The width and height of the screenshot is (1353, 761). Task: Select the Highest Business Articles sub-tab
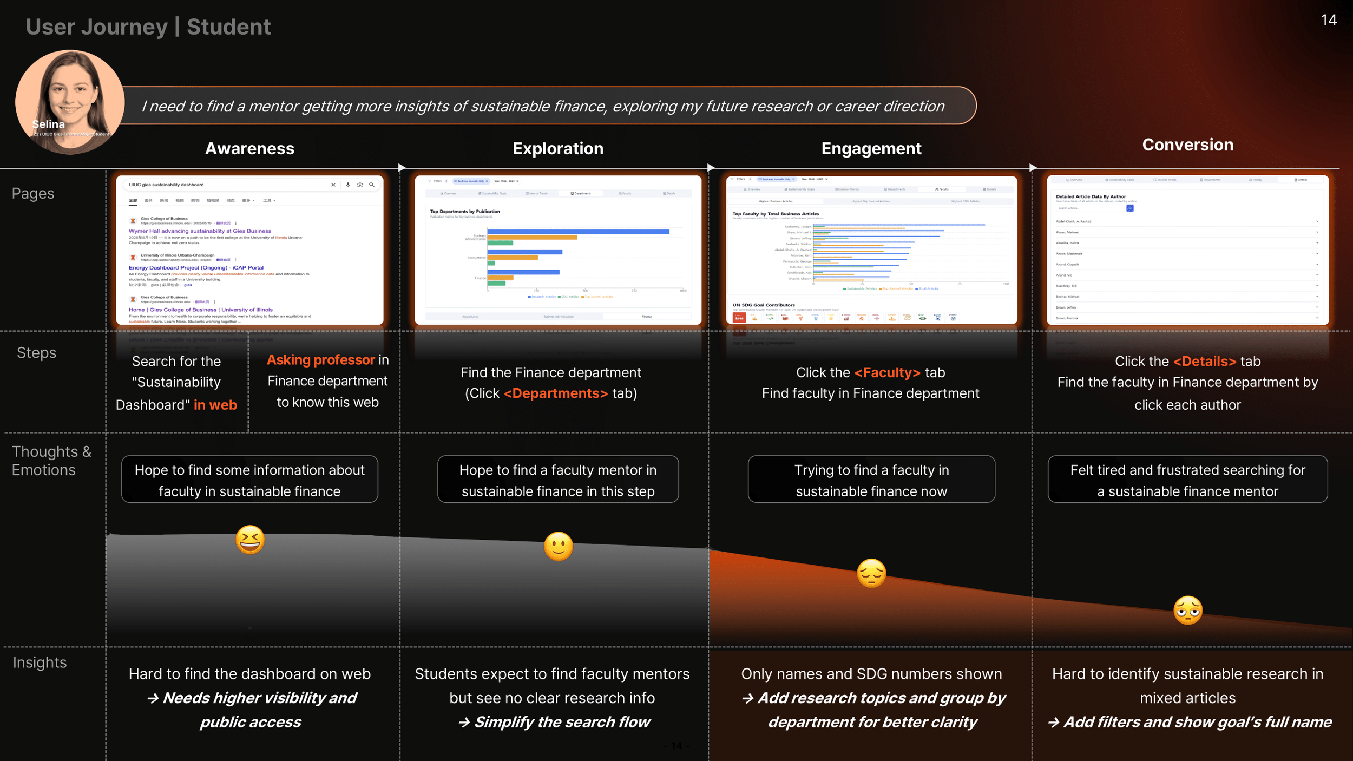(x=775, y=201)
